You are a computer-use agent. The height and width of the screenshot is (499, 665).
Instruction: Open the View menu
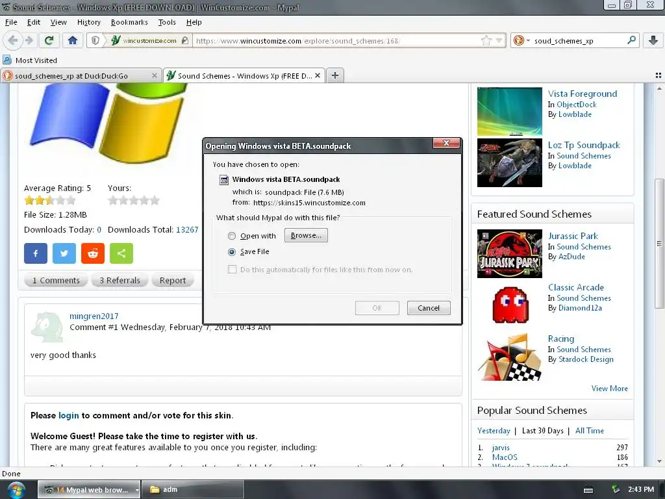[x=58, y=22]
